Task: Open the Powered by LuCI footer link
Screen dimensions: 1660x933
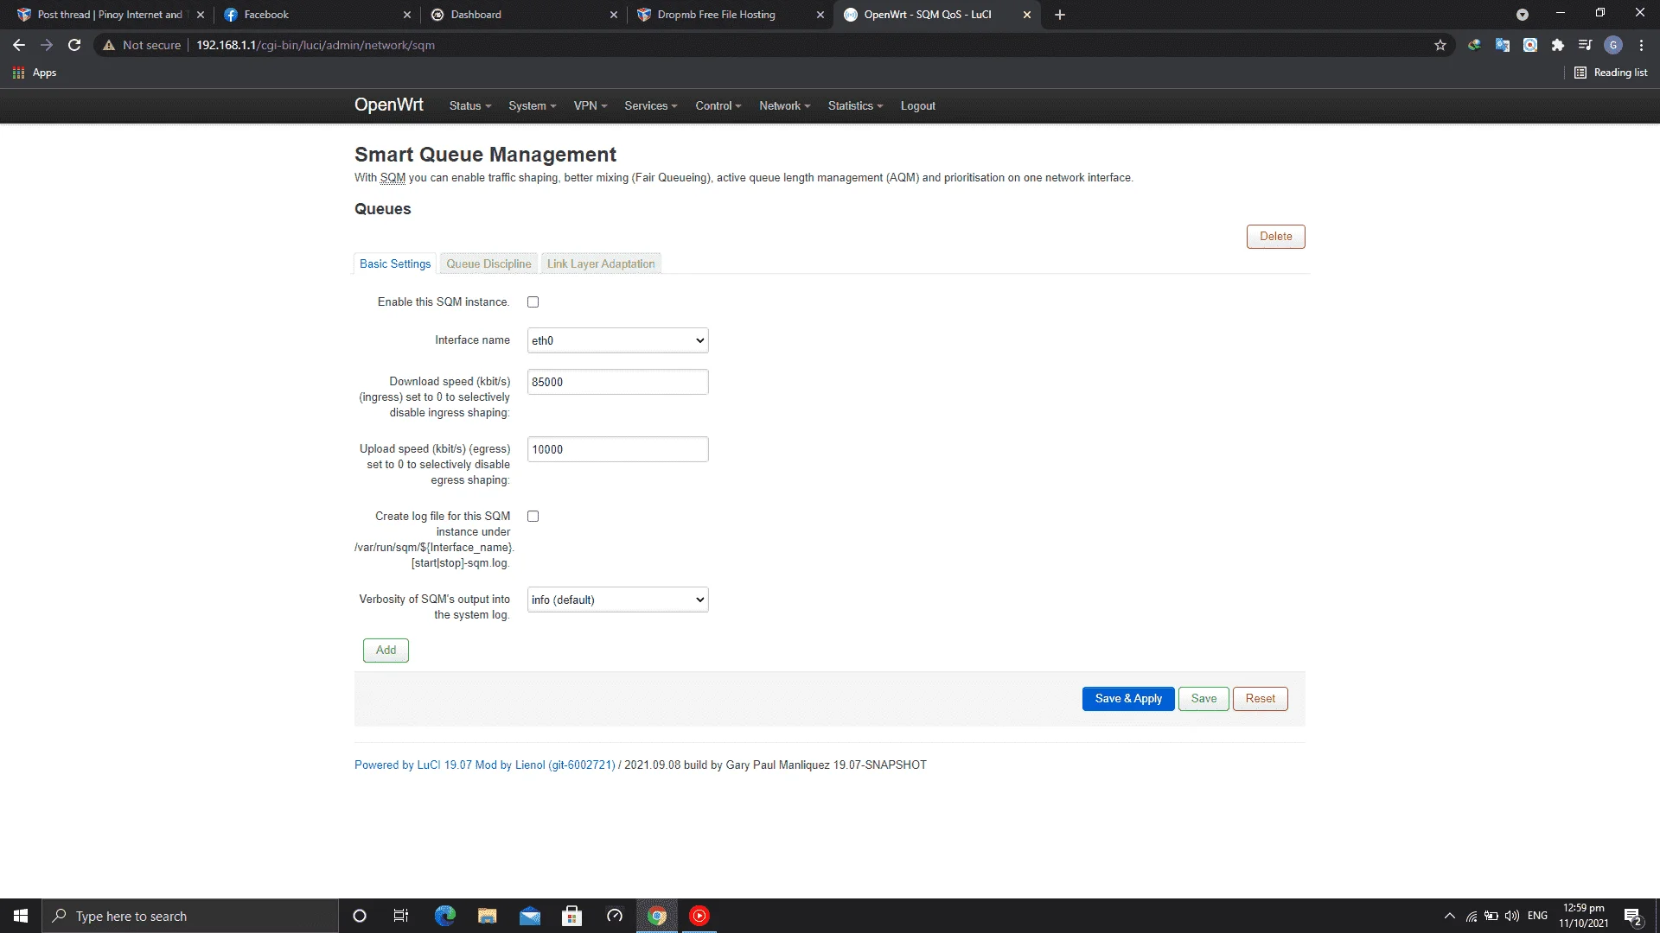Action: point(485,765)
